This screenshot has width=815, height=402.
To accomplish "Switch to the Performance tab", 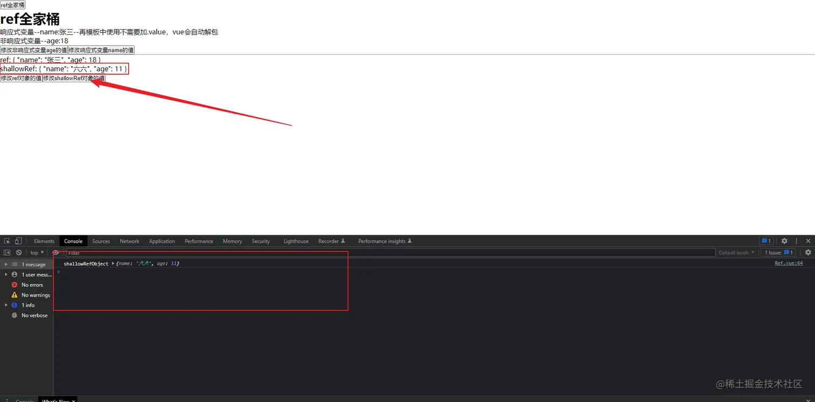I will 199,241.
